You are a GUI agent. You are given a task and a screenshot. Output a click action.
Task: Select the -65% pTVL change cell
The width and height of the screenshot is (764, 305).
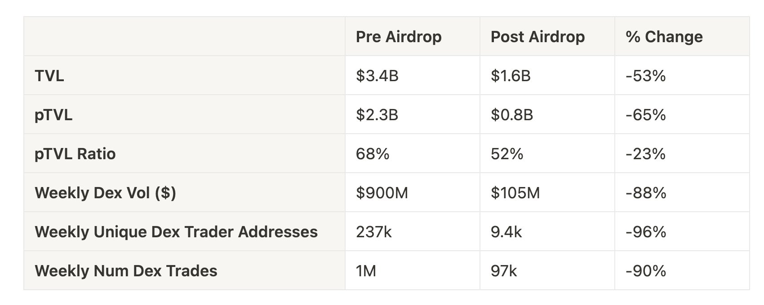click(x=645, y=115)
